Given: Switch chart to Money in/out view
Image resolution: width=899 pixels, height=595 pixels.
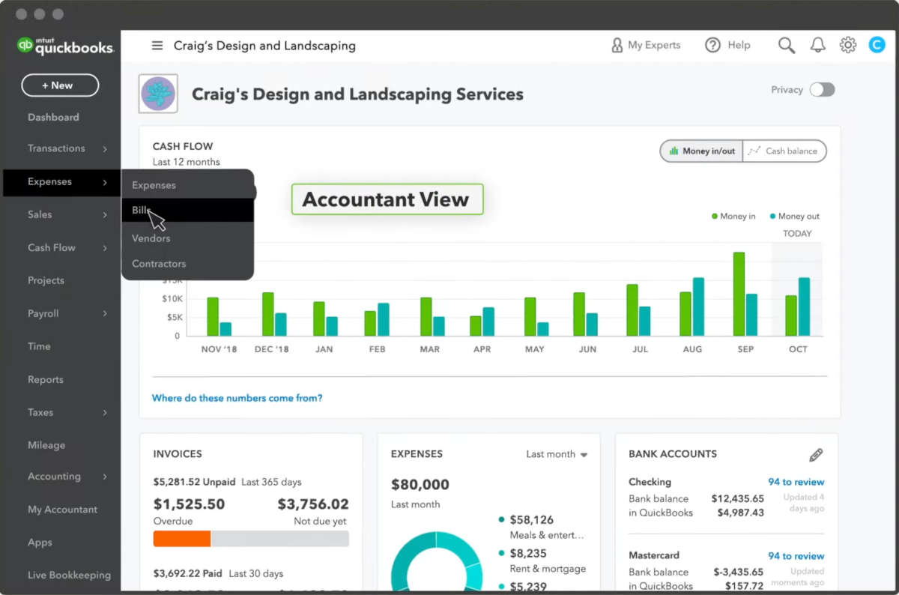Looking at the screenshot, I should (x=702, y=151).
